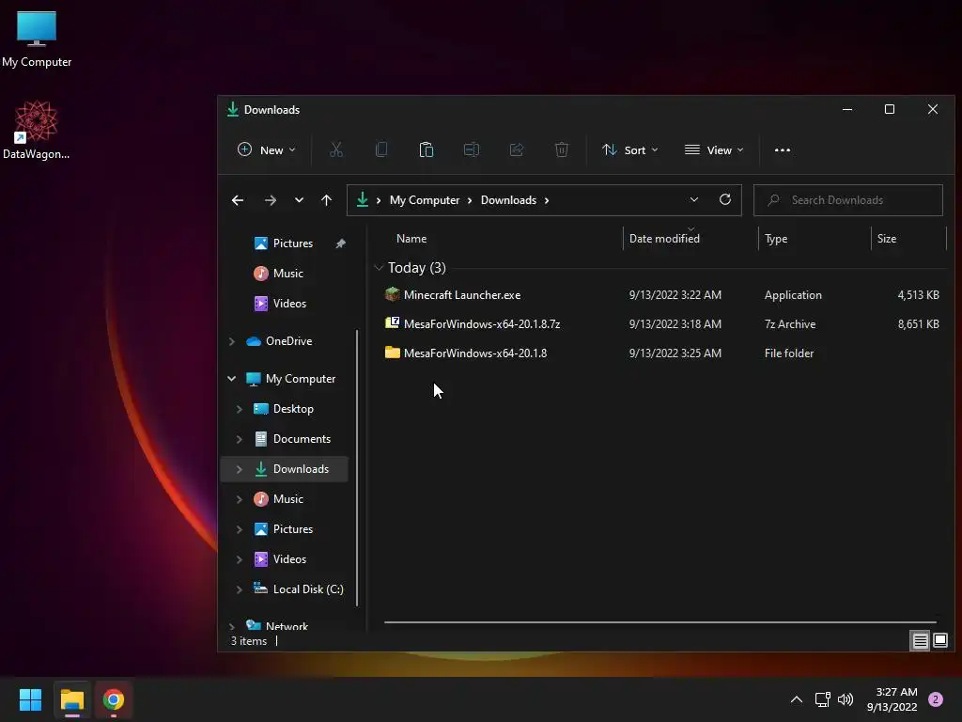This screenshot has height=722, width=962.
Task: Sort by the Type column header
Action: [775, 239]
